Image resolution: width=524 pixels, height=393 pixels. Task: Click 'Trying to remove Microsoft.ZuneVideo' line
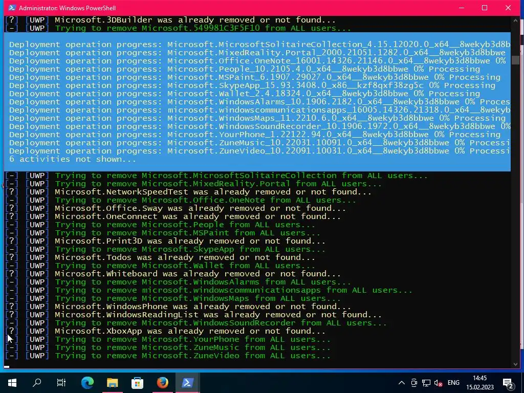(x=167, y=356)
